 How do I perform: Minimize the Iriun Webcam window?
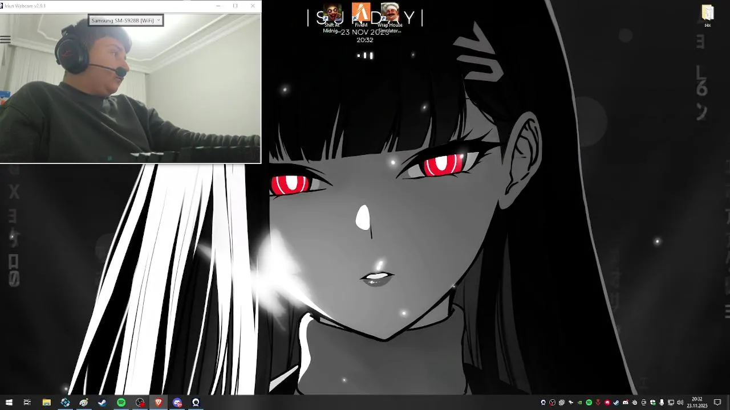(218, 6)
